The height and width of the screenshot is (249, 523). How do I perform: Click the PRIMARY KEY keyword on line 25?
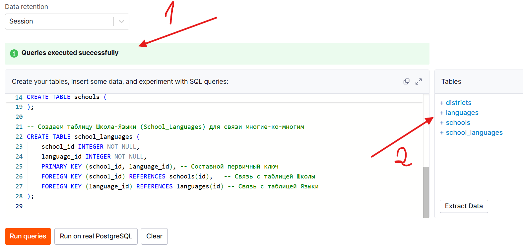pyautogui.click(x=61, y=167)
